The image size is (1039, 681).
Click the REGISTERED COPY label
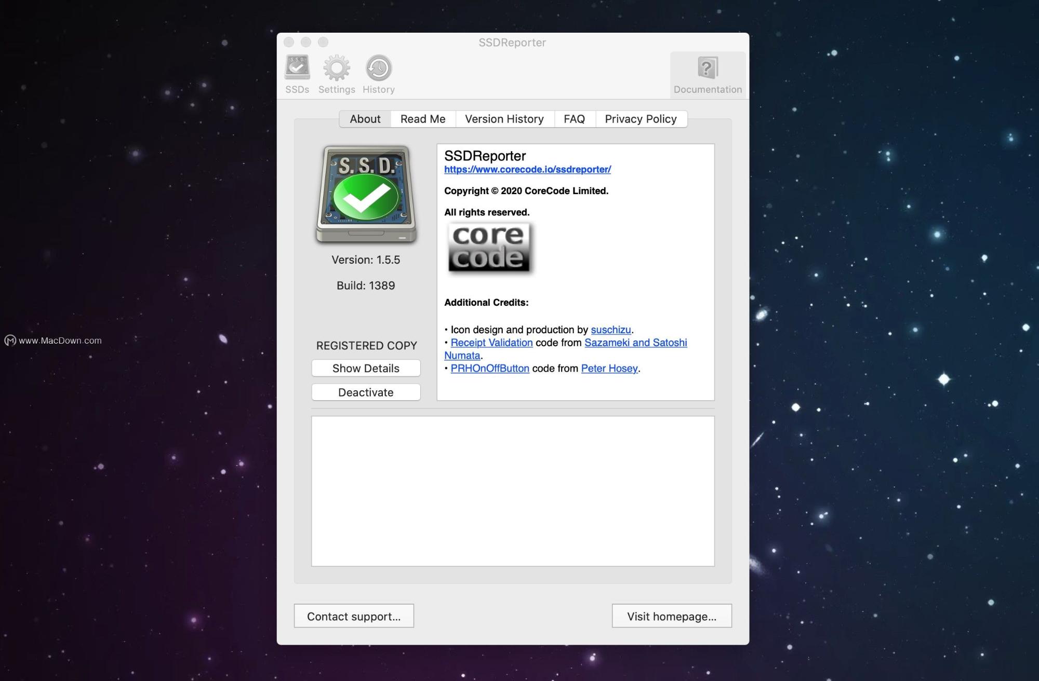[366, 346]
